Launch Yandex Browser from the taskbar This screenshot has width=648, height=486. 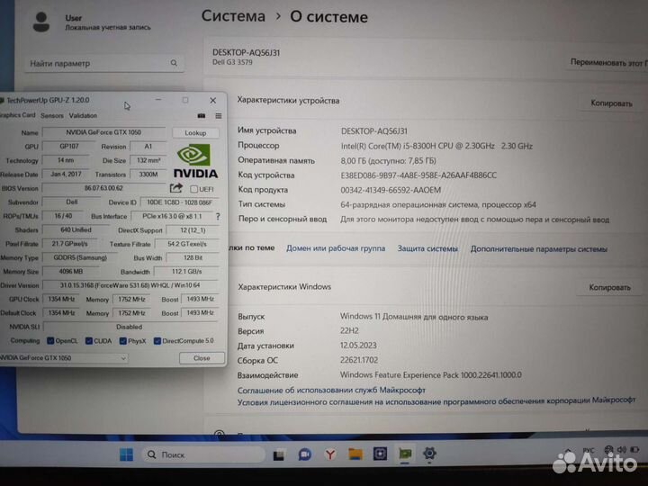pyautogui.click(x=329, y=454)
